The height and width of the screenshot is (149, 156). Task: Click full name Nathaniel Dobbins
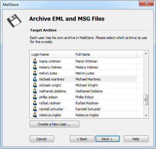tap(89, 91)
